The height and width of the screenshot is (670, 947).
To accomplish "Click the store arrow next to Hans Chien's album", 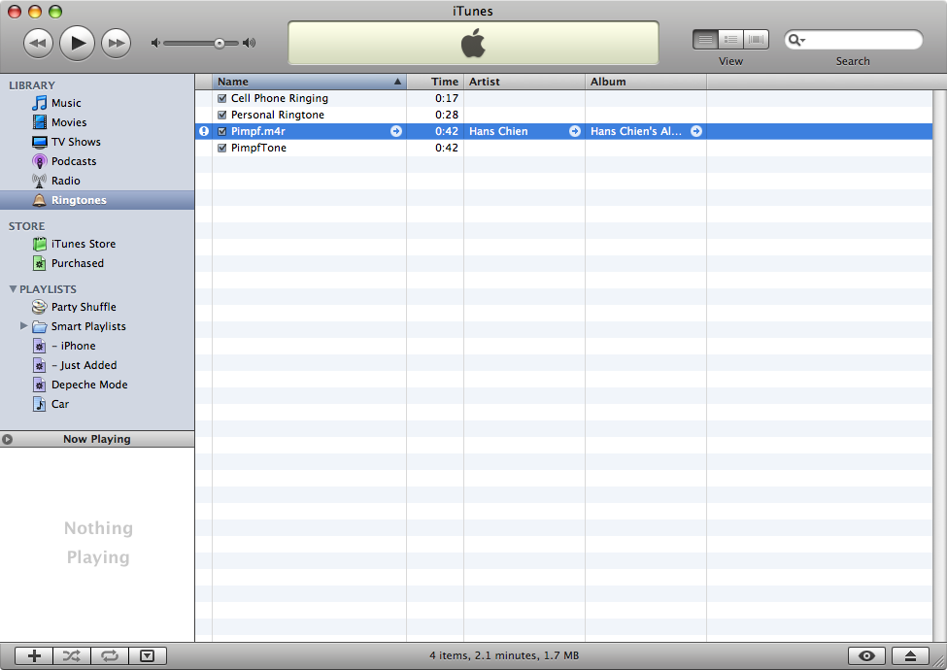I will pyautogui.click(x=696, y=131).
